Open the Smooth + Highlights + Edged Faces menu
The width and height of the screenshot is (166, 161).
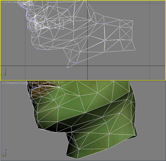point(37,83)
